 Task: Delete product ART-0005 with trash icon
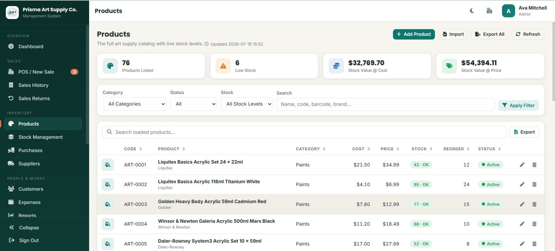tap(535, 244)
